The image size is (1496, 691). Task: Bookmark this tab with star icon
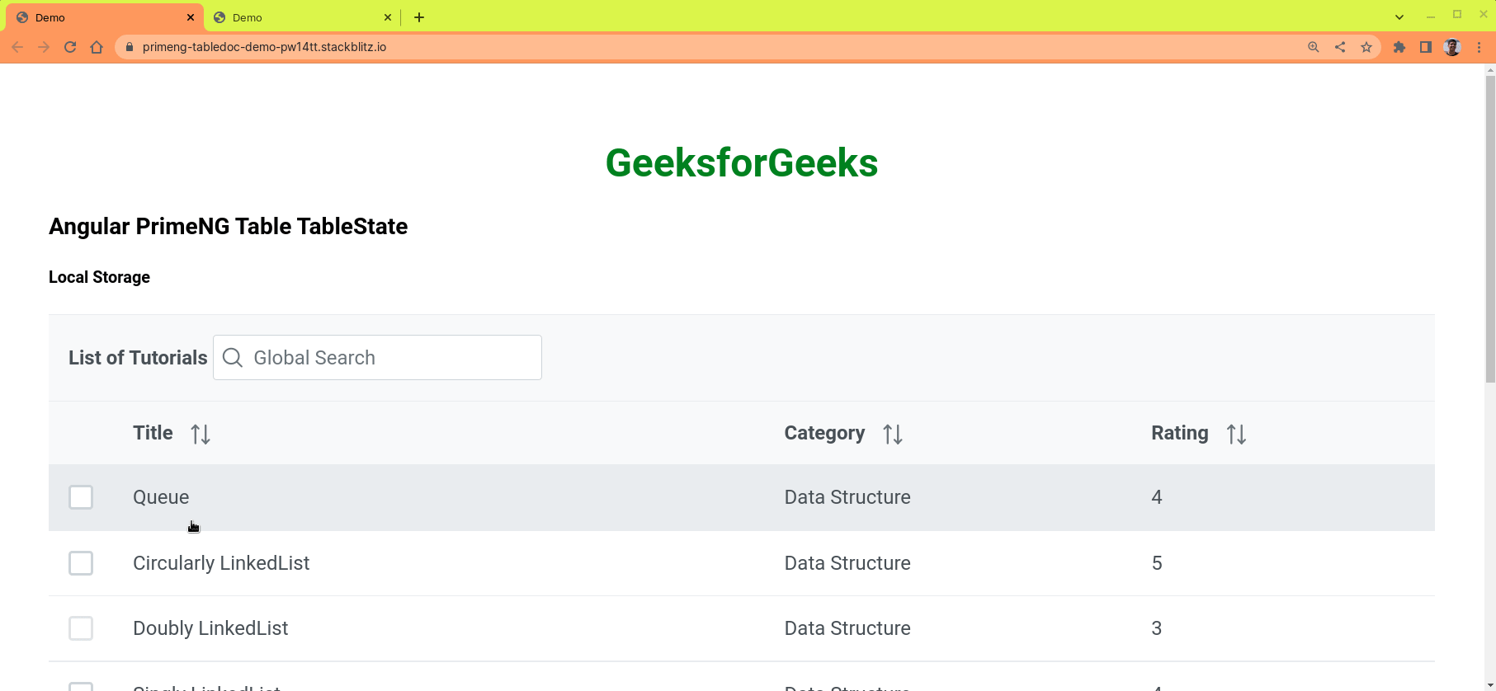1366,47
